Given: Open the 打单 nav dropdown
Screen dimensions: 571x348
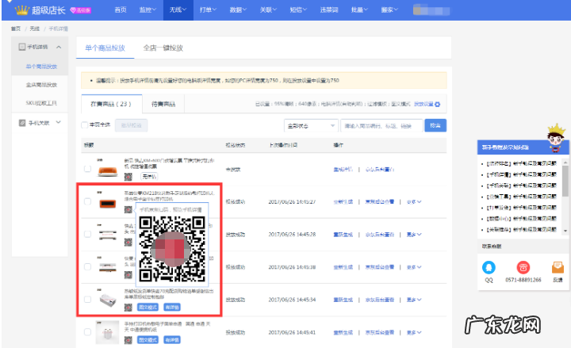Looking at the screenshot, I should point(208,10).
